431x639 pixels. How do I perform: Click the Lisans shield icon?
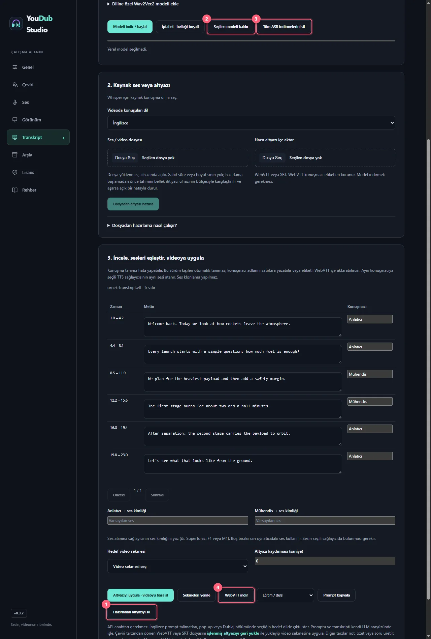[x=15, y=172]
